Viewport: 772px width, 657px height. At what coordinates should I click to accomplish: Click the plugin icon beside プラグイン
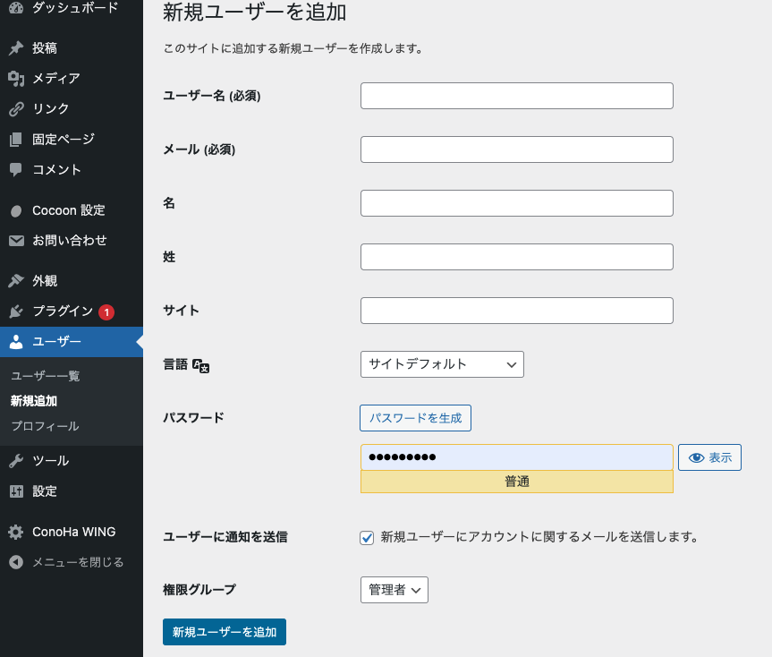pyautogui.click(x=16, y=311)
